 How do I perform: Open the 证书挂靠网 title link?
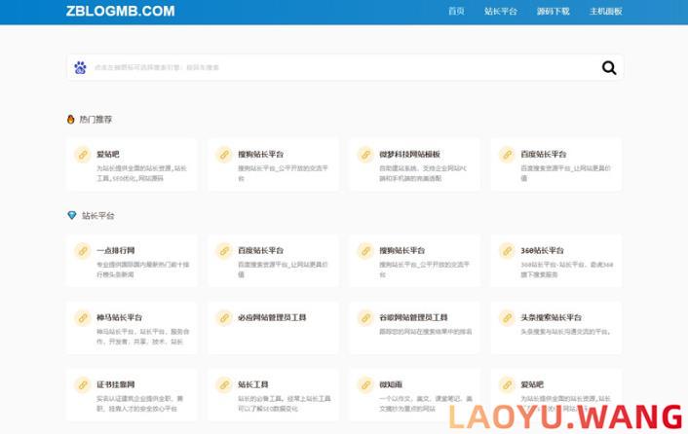pyautogui.click(x=115, y=384)
